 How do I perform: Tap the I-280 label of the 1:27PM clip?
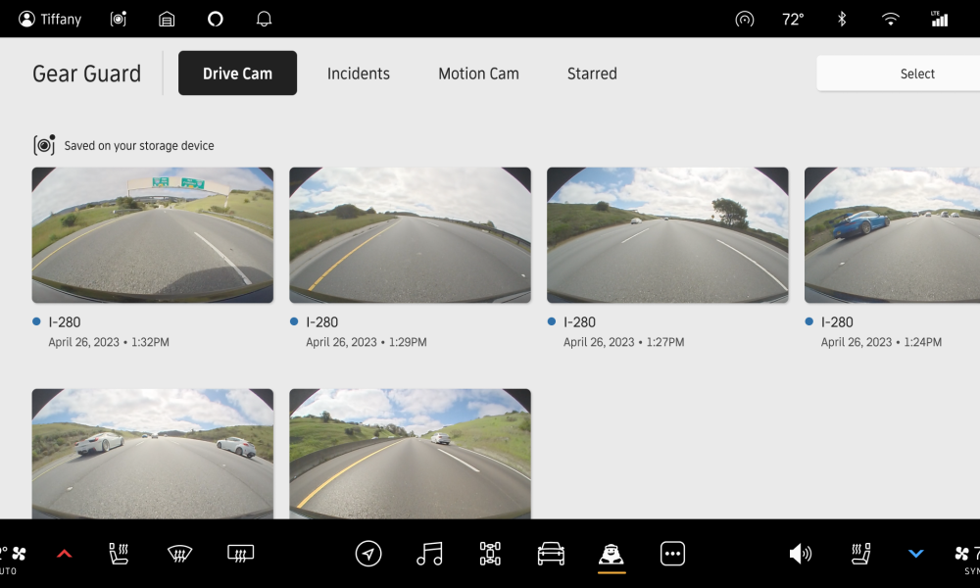click(x=579, y=322)
